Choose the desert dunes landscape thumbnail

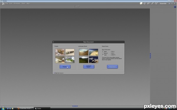pos(84,52)
